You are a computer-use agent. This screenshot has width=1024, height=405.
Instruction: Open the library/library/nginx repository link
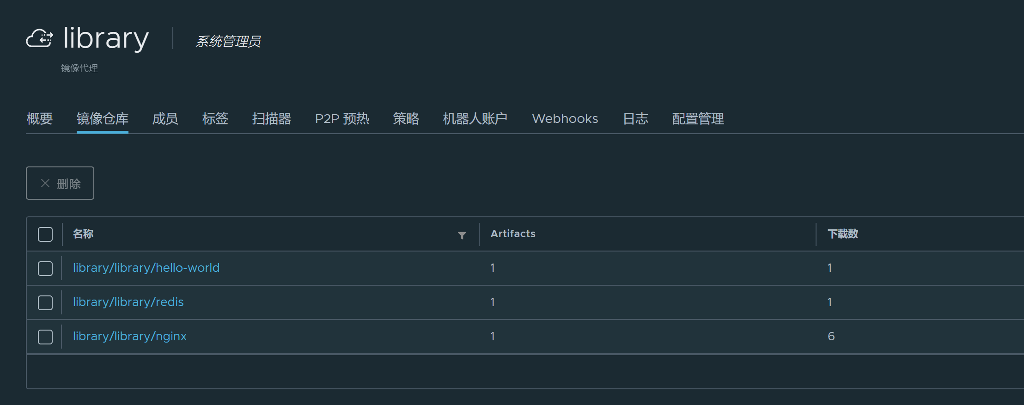[130, 337]
